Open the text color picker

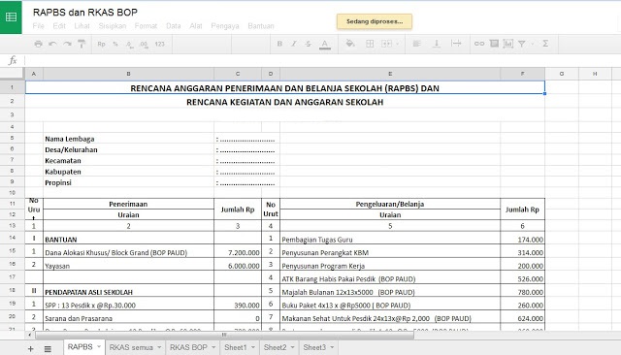(x=325, y=45)
